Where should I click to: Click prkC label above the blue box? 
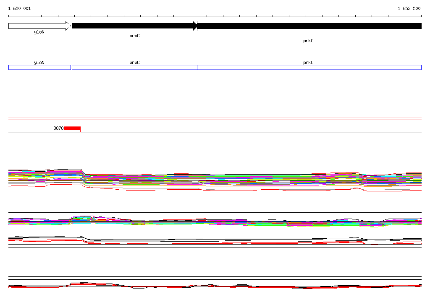pyautogui.click(x=308, y=62)
